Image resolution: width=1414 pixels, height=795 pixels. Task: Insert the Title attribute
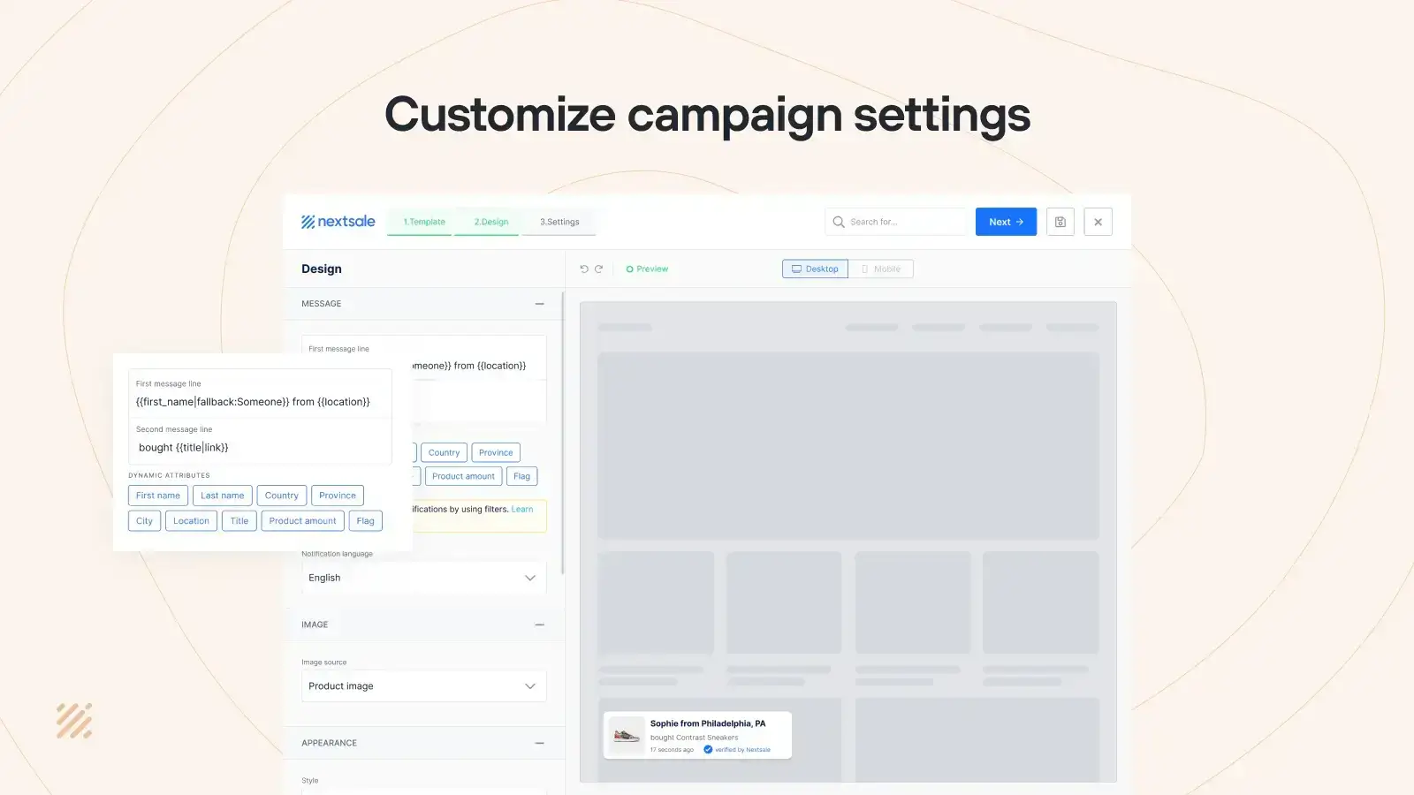[x=239, y=521]
